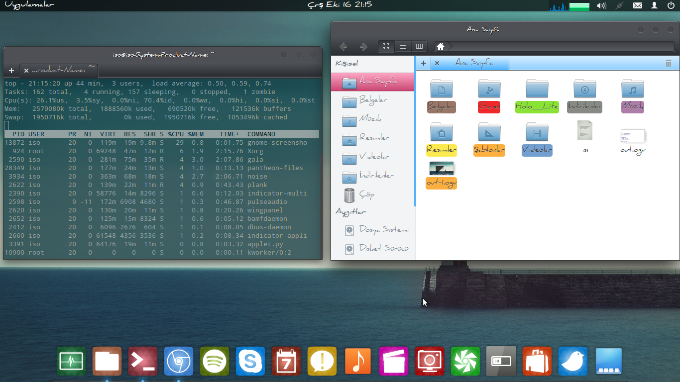The width and height of the screenshot is (680, 382).
Task: Select the out-1.ogv video thumbnail
Action: [x=442, y=176]
